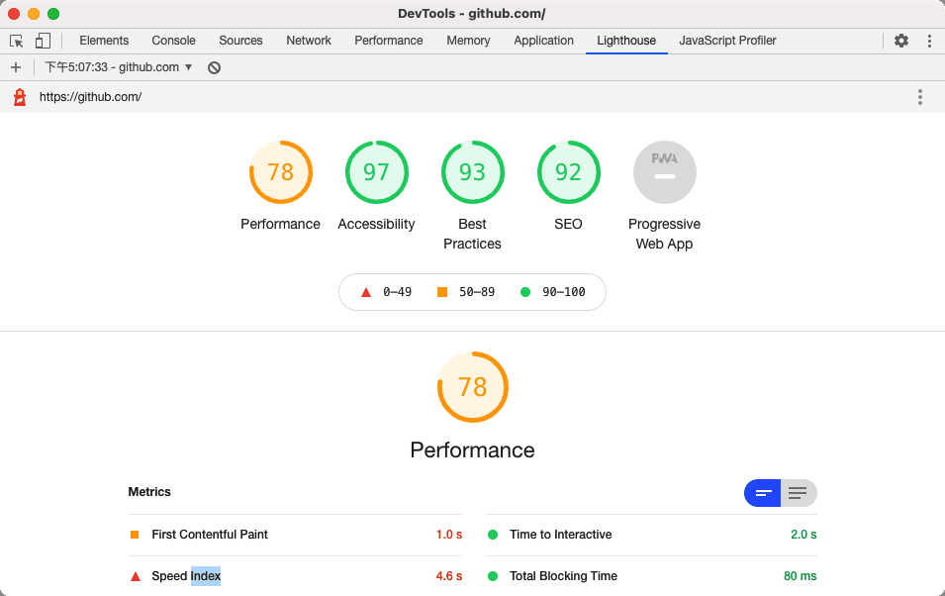The image size is (945, 596).
Task: Click the Time to Interactive metric name
Action: (x=560, y=535)
